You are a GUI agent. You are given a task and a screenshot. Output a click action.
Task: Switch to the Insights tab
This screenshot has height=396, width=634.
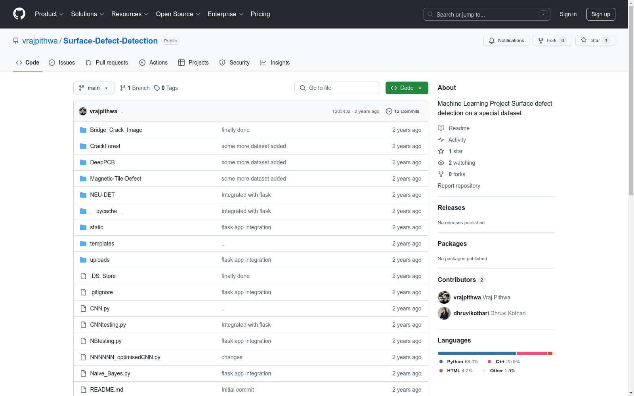275,63
